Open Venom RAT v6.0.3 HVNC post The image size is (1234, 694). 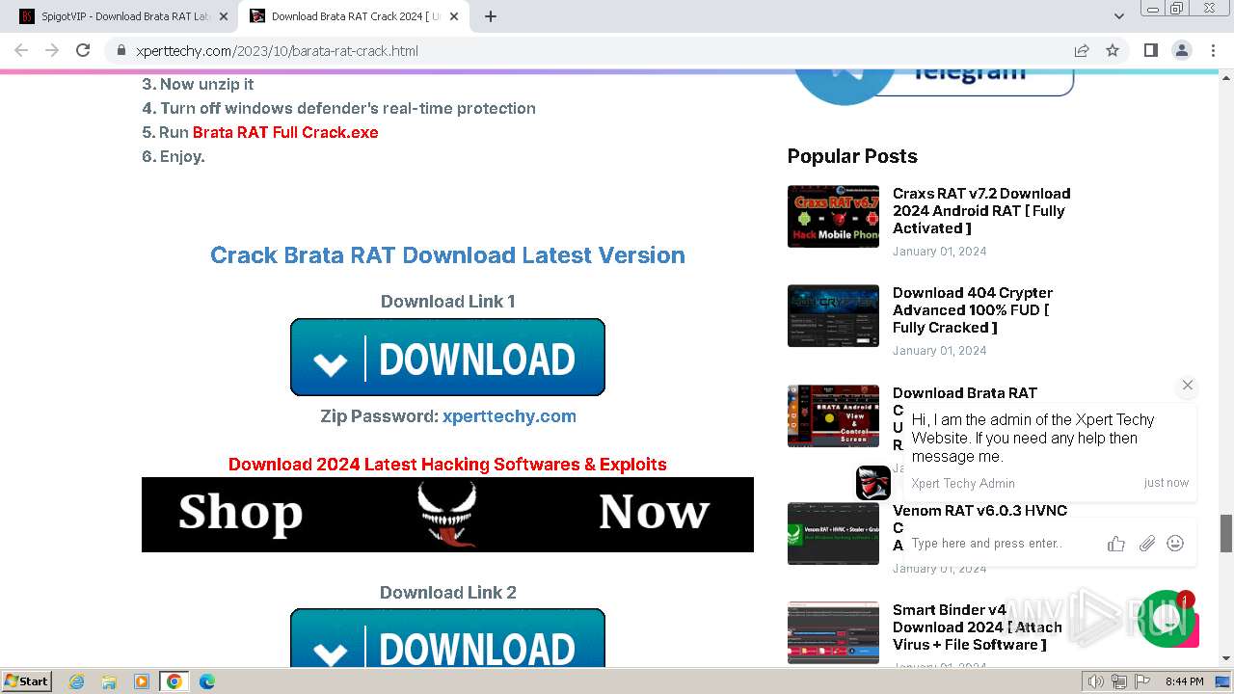979,510
